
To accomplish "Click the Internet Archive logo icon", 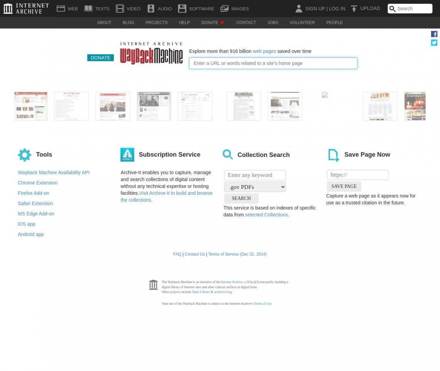I will point(8,8).
